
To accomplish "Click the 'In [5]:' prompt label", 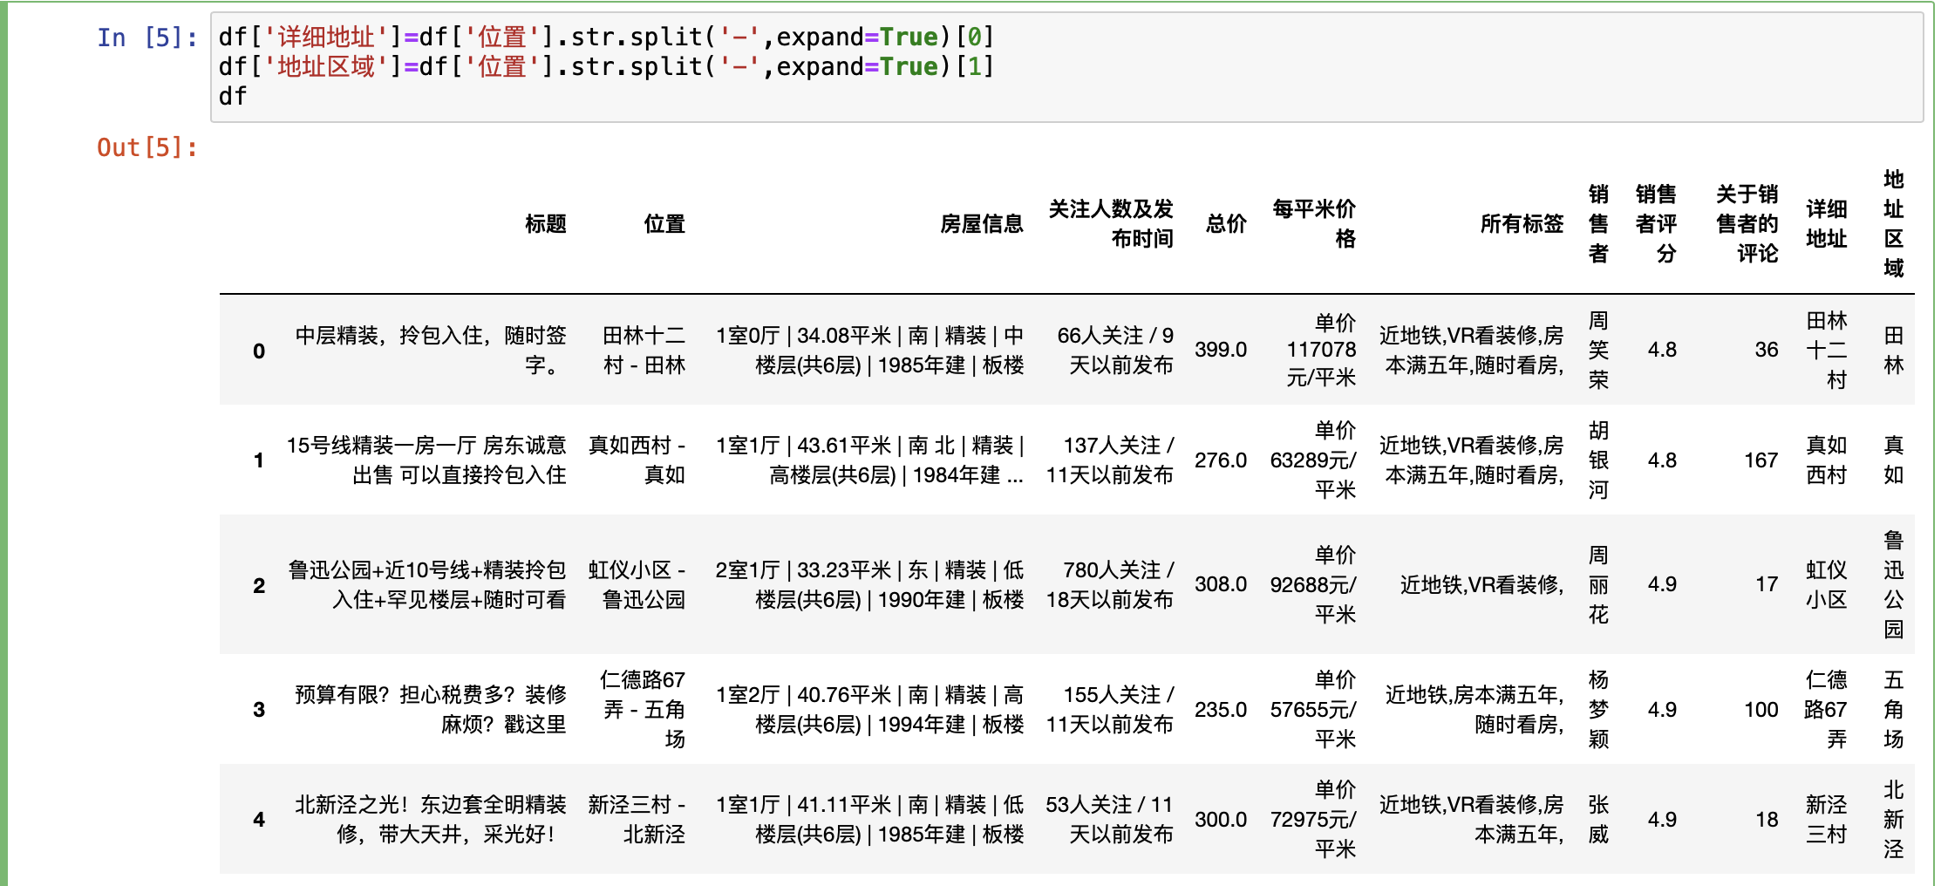I will tap(147, 37).
